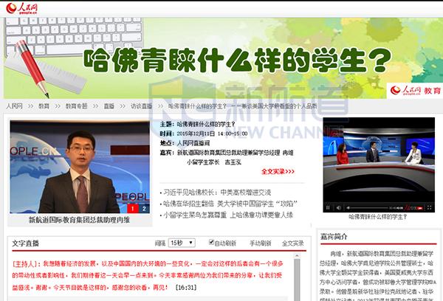Screen dimensions: 443x301
Task: Switch to slide 2 of photo carousel
Action: pyautogui.click(x=144, y=209)
